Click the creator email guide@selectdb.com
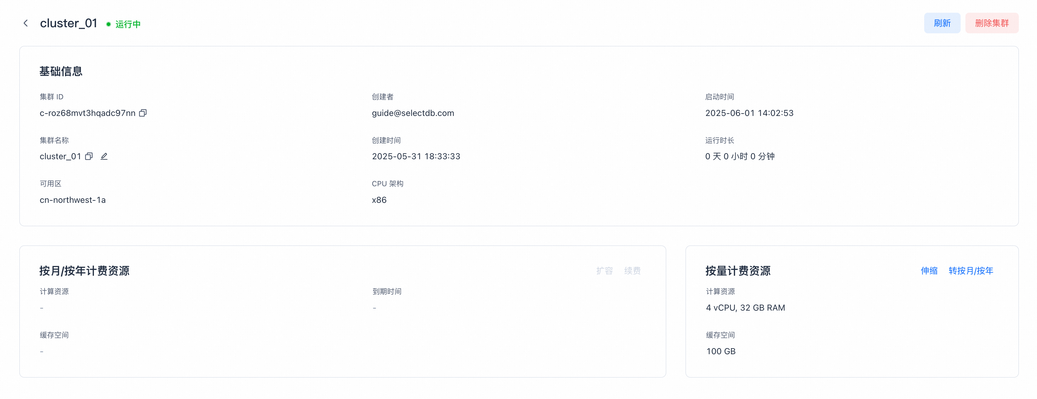 coord(413,113)
